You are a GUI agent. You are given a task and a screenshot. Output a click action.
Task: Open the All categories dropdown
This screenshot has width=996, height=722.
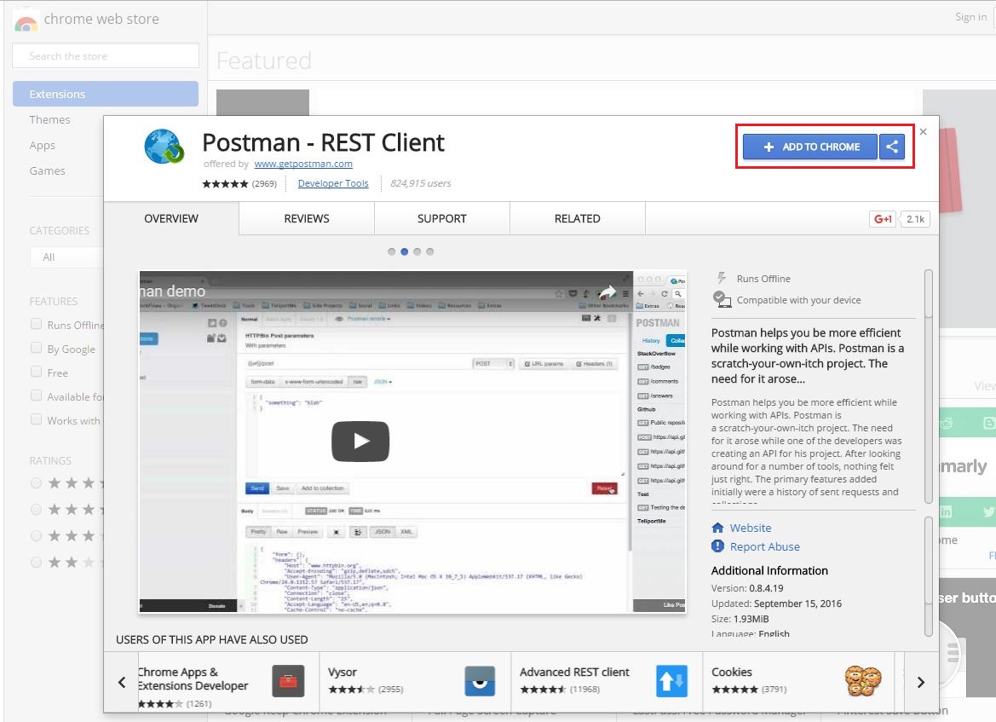click(x=66, y=257)
